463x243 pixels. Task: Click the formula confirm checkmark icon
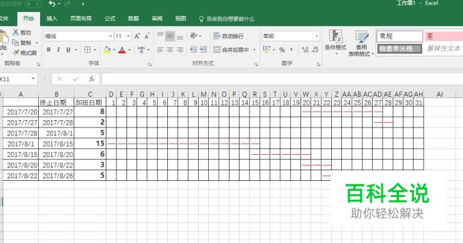coord(76,79)
